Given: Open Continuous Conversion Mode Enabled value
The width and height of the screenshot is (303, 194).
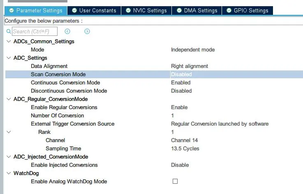Looking at the screenshot, I should click(x=181, y=83).
